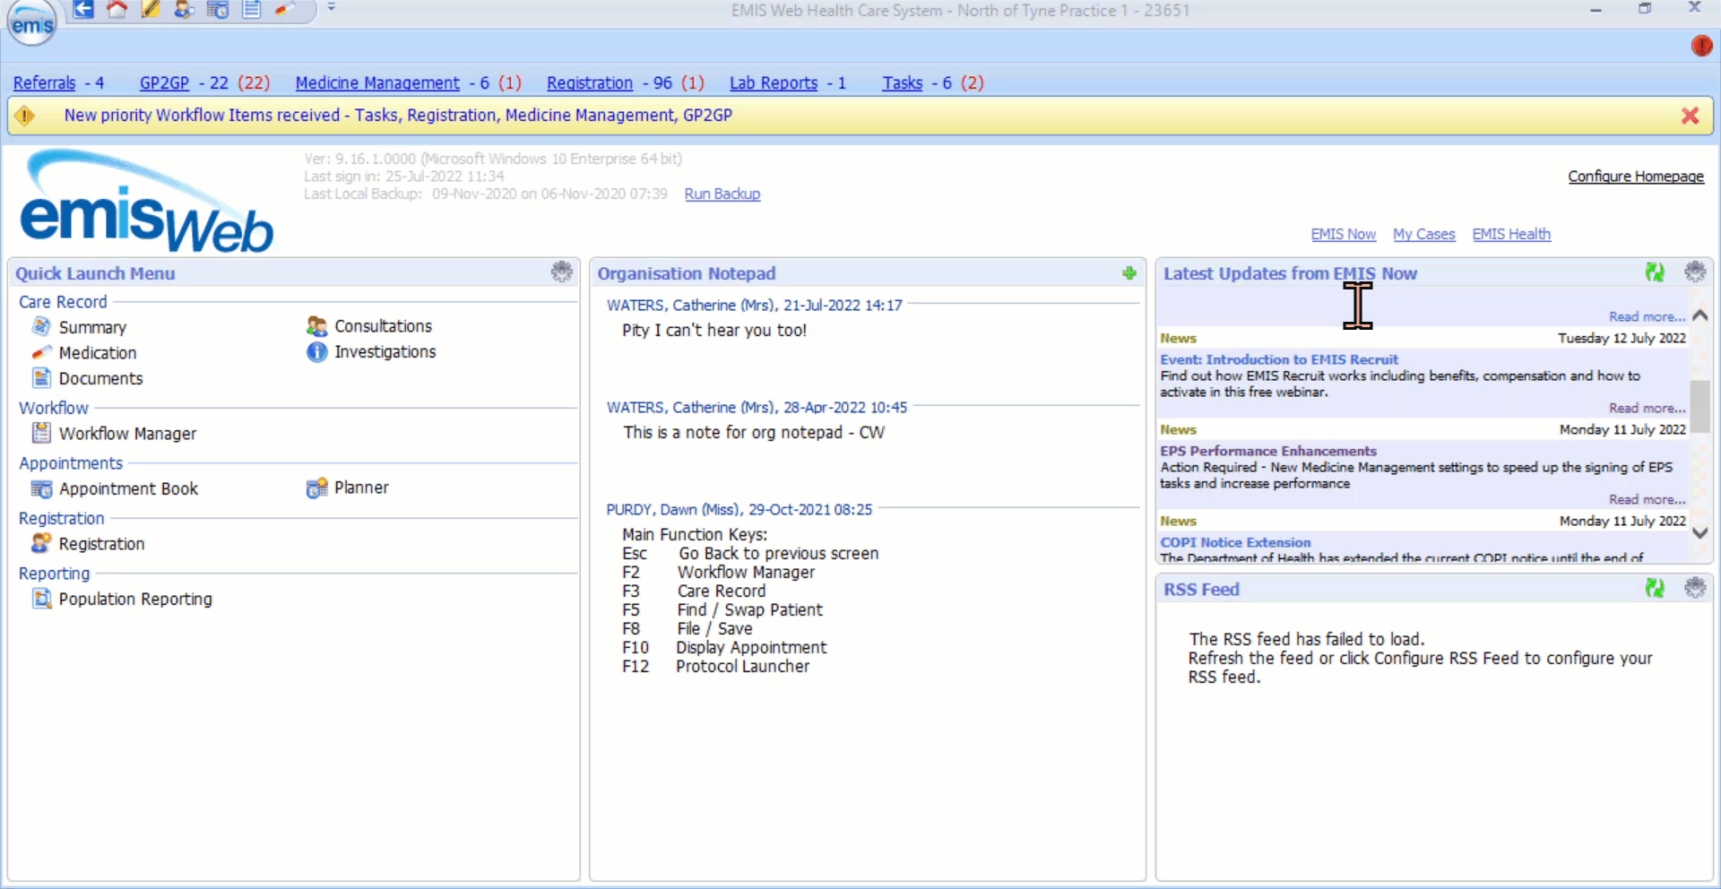Refresh Latest Updates from EMIS Now
Image resolution: width=1721 pixels, height=889 pixels.
[x=1655, y=272]
